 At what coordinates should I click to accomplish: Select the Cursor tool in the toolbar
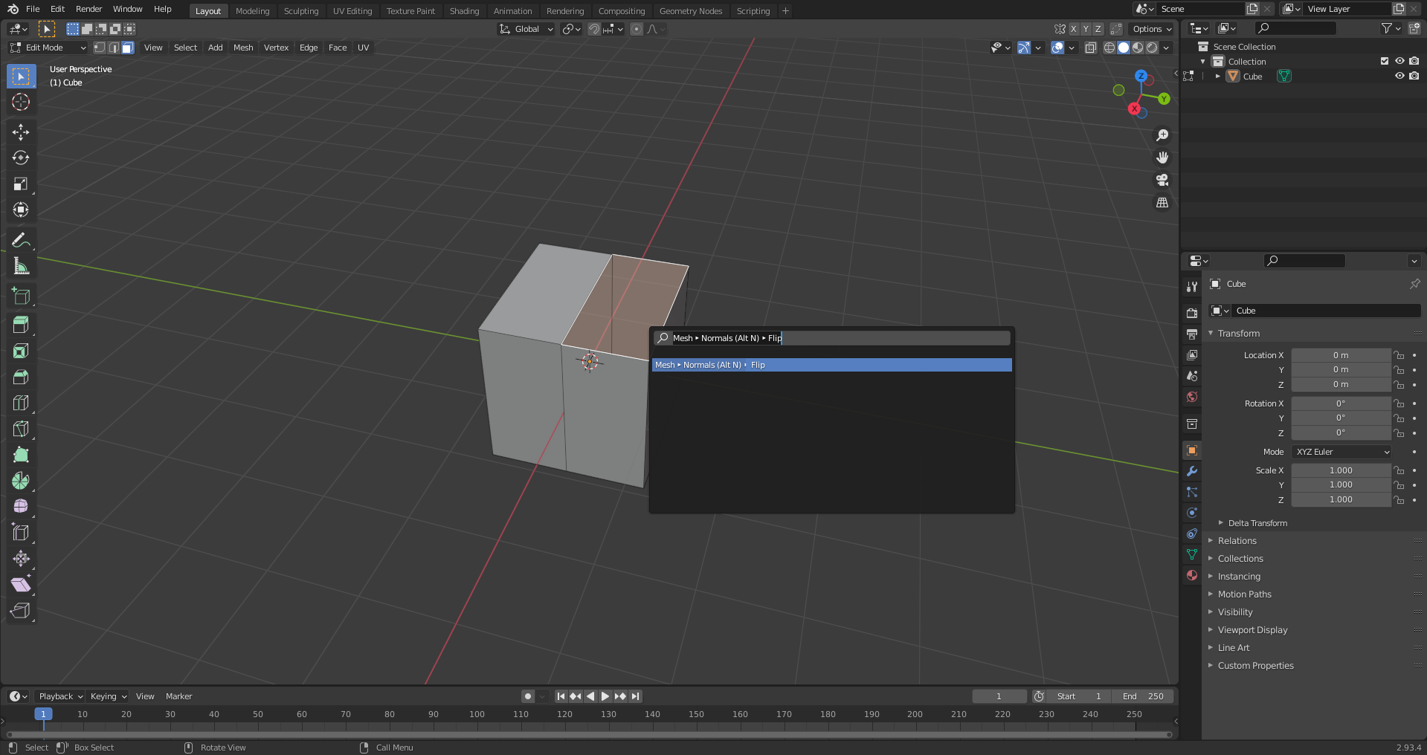21,102
